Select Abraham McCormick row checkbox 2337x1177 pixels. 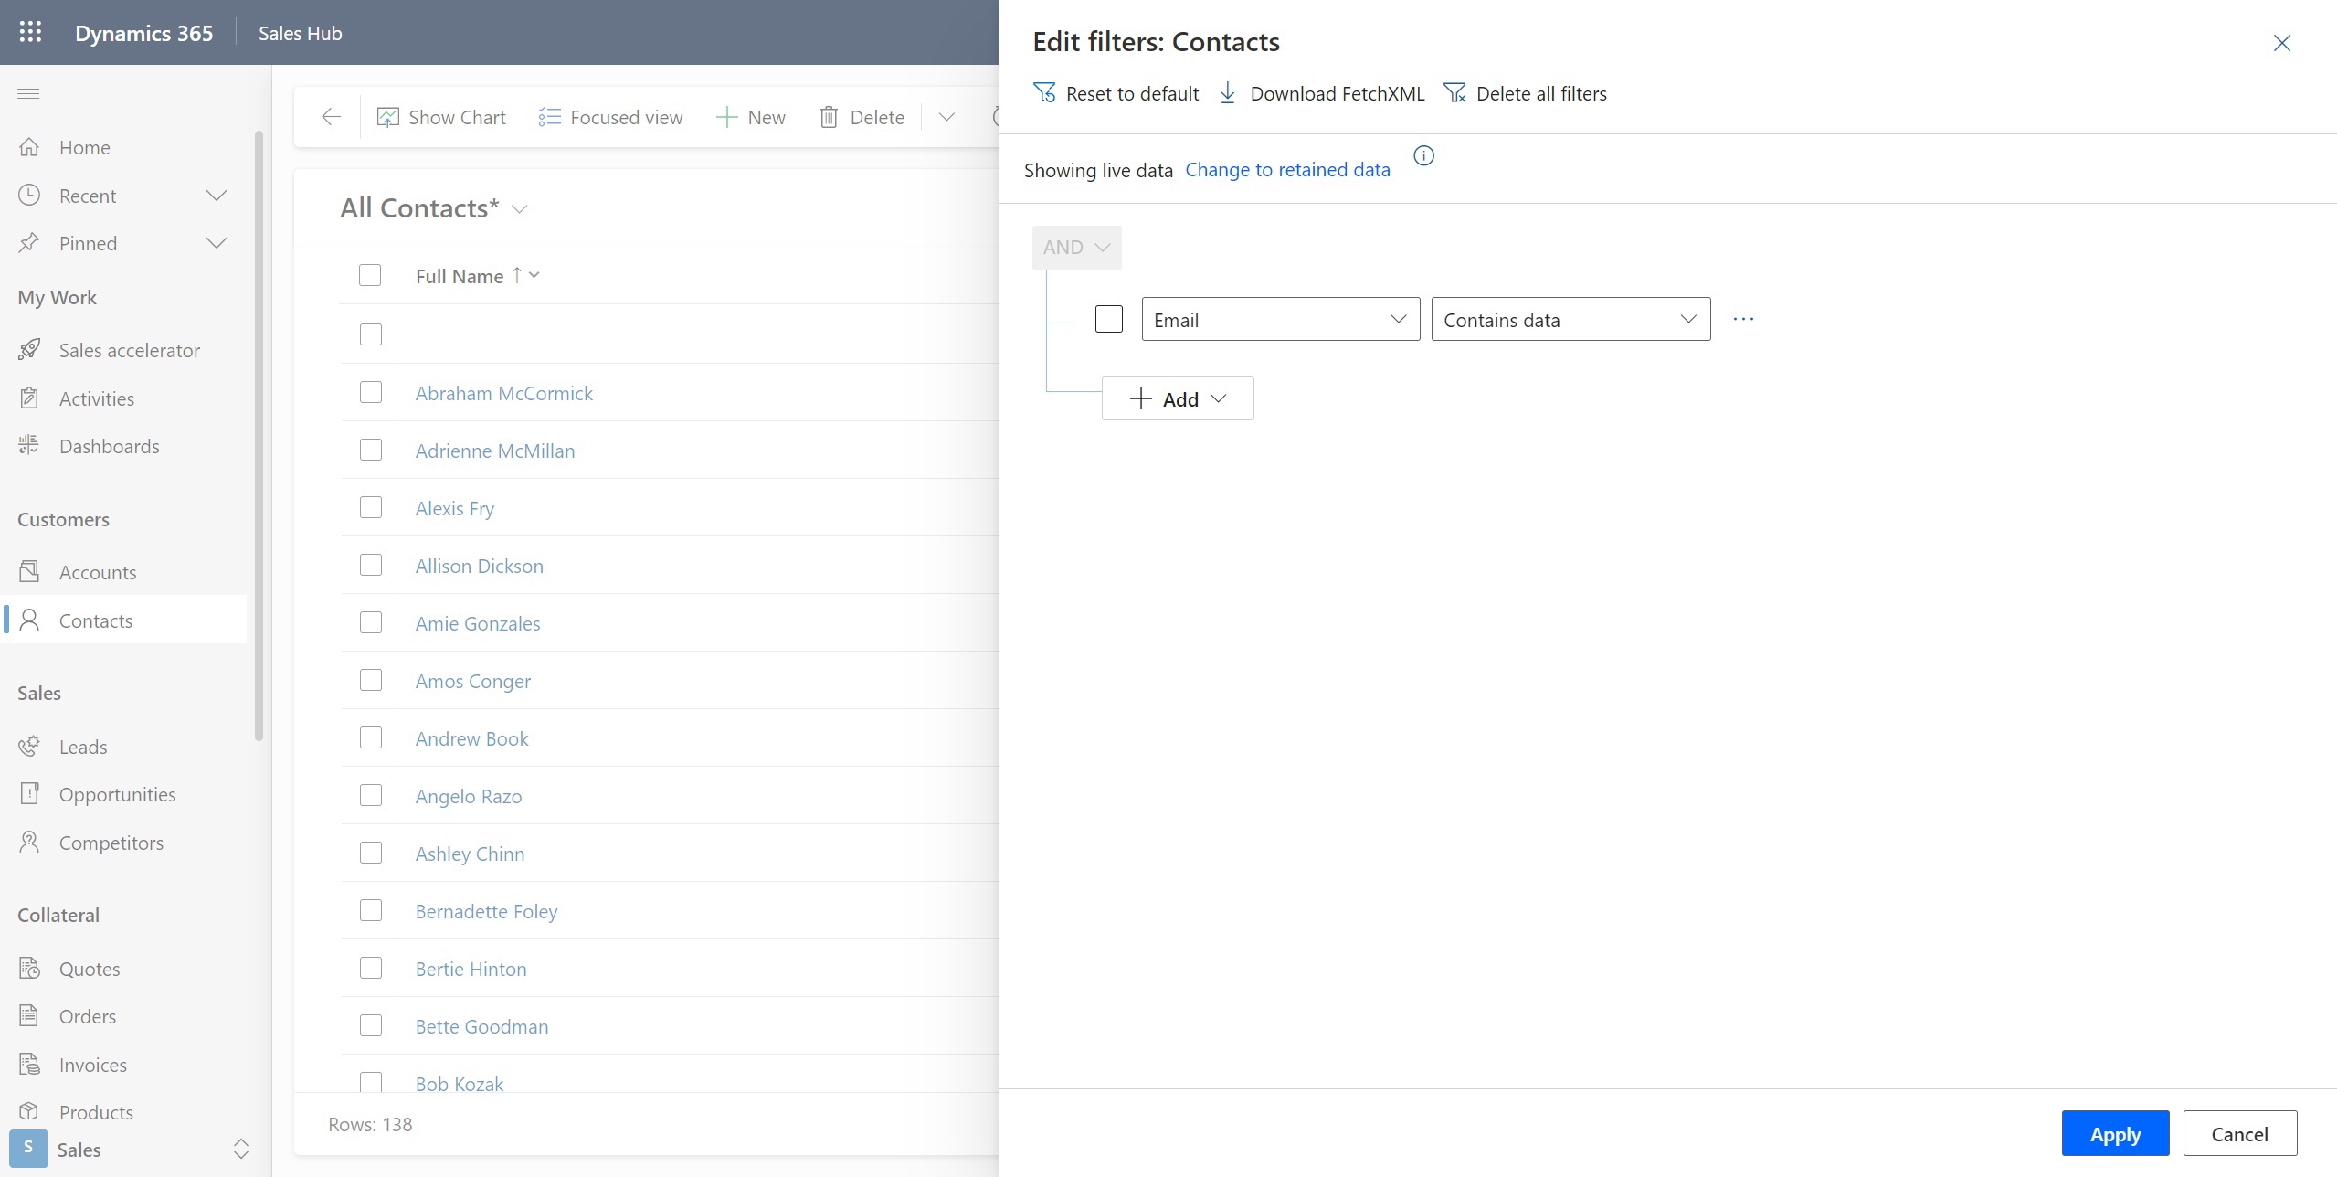click(x=370, y=392)
